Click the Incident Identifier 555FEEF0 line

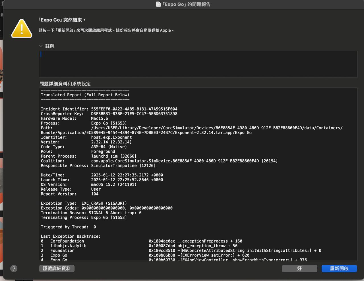(x=109, y=109)
